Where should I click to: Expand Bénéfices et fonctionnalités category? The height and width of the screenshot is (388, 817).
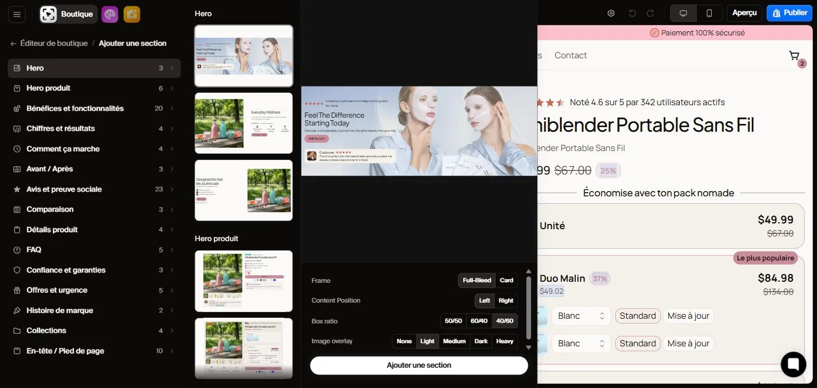(94, 109)
